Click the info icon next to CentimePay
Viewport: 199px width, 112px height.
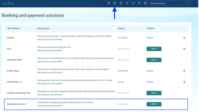point(21,82)
